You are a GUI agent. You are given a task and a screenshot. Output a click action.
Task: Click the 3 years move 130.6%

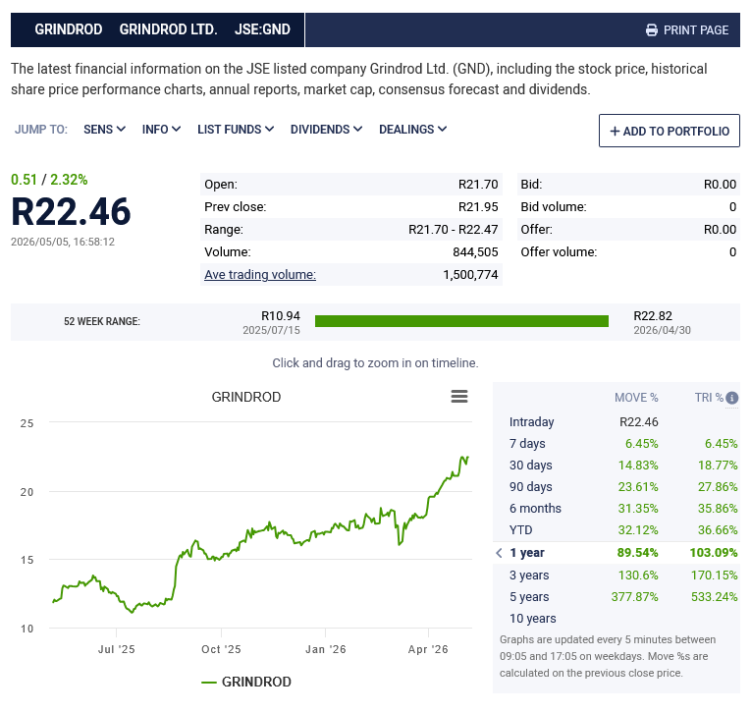[638, 575]
